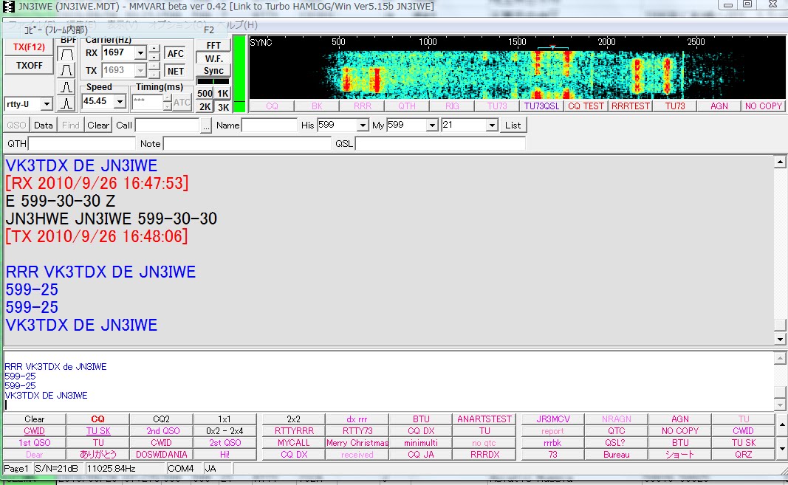Image resolution: width=788 pixels, height=485 pixels.
Task: Open the log List button
Action: coord(513,125)
